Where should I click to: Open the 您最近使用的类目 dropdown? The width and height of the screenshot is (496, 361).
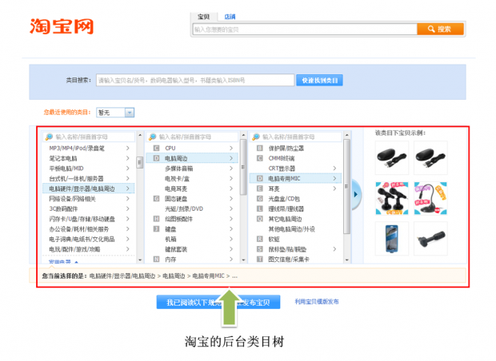(x=114, y=113)
